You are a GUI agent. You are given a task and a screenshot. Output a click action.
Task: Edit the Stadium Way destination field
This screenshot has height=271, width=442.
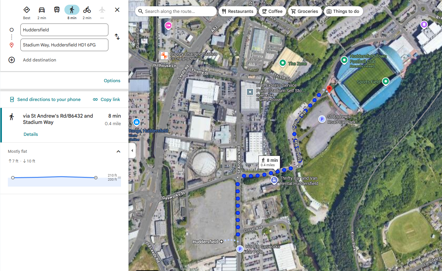tap(64, 45)
